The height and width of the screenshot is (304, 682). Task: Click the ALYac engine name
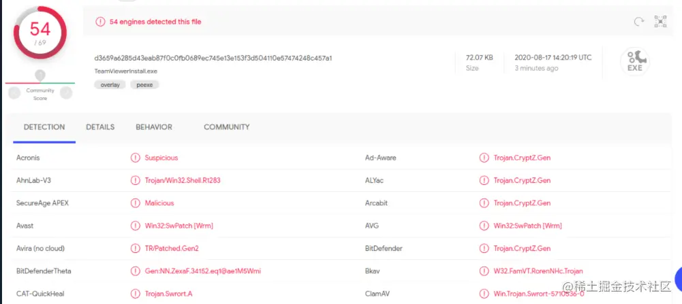pyautogui.click(x=375, y=180)
